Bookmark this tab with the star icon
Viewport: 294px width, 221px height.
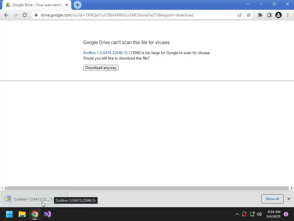[x=249, y=15]
